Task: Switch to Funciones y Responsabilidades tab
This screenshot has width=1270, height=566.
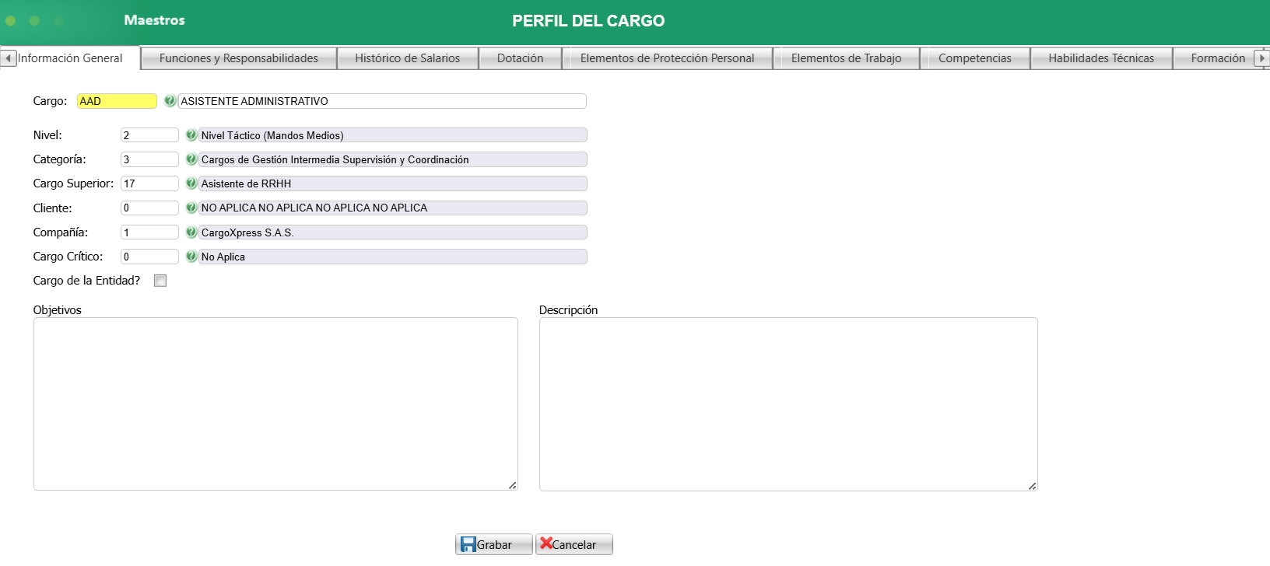Action: (239, 58)
